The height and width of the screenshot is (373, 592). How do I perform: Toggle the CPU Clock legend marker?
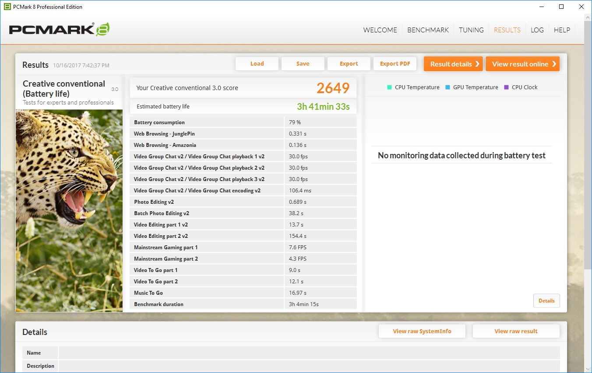(x=507, y=87)
